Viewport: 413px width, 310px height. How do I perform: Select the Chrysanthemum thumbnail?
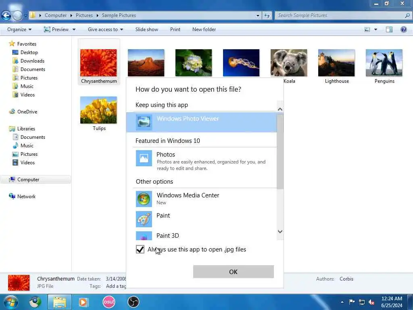pos(98,63)
